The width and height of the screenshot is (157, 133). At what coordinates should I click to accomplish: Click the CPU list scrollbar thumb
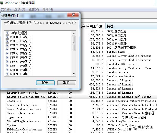(74, 43)
